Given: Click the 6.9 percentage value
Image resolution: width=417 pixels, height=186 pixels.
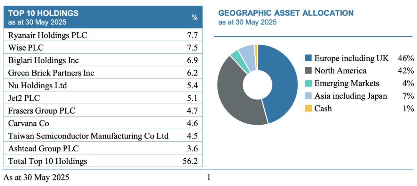Looking at the screenshot, I should [192, 60].
